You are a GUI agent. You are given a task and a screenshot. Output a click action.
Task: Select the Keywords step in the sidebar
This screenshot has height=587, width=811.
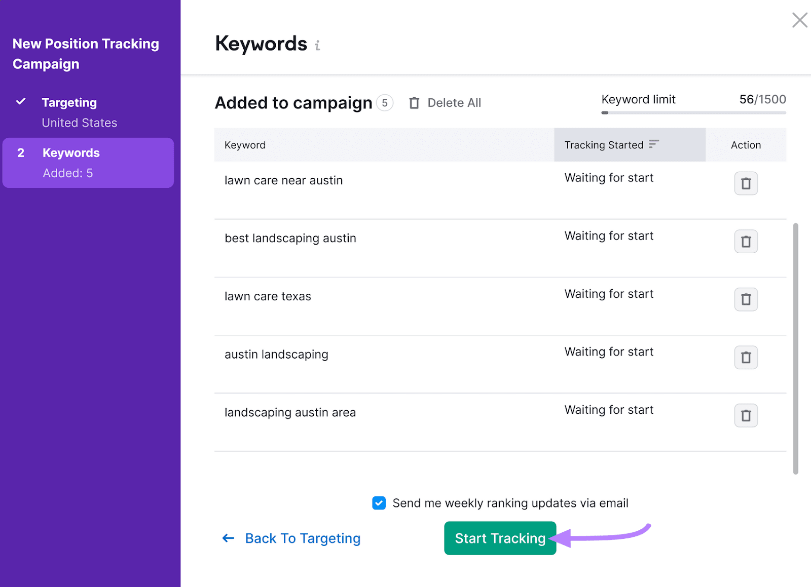point(71,152)
